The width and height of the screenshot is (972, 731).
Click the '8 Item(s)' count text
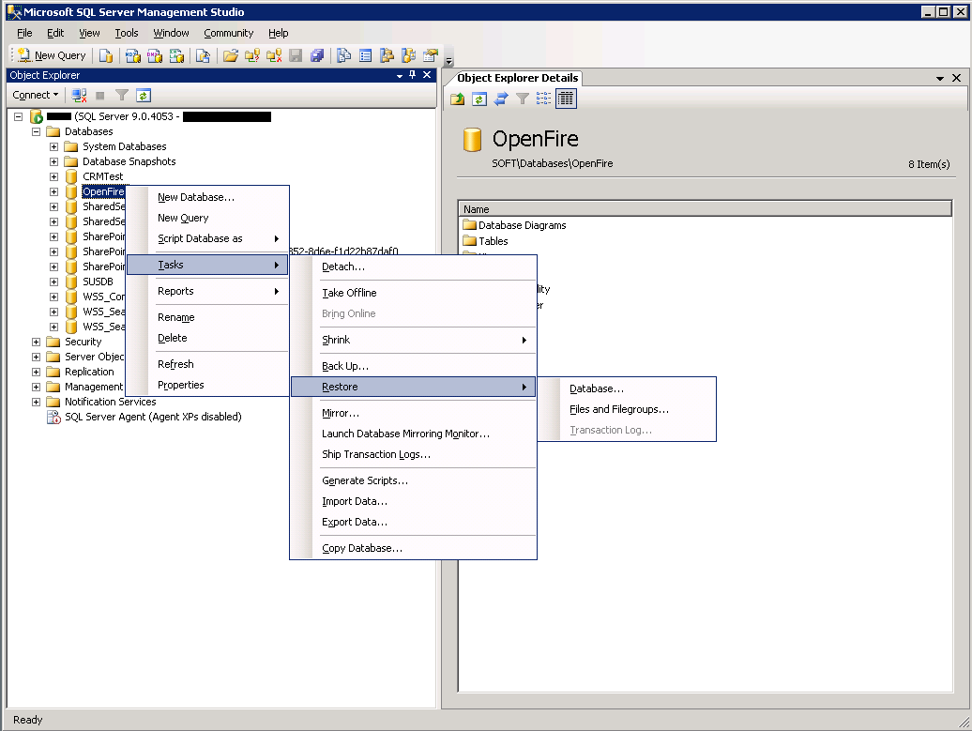point(929,164)
